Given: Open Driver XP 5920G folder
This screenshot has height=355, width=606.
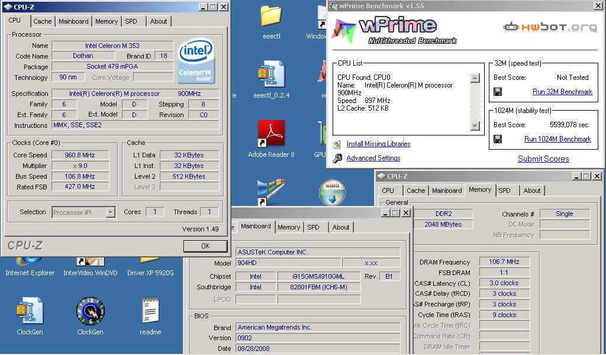Looking at the screenshot, I should pos(150,267).
